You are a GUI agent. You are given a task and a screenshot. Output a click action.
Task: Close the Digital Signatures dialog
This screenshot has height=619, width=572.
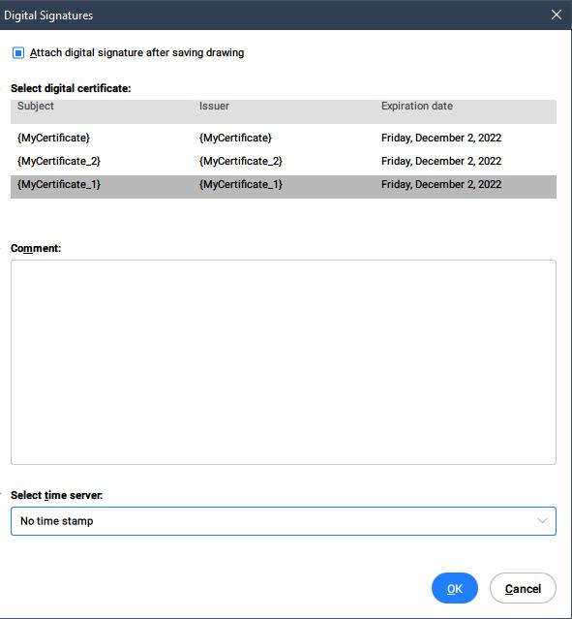pyautogui.click(x=557, y=15)
